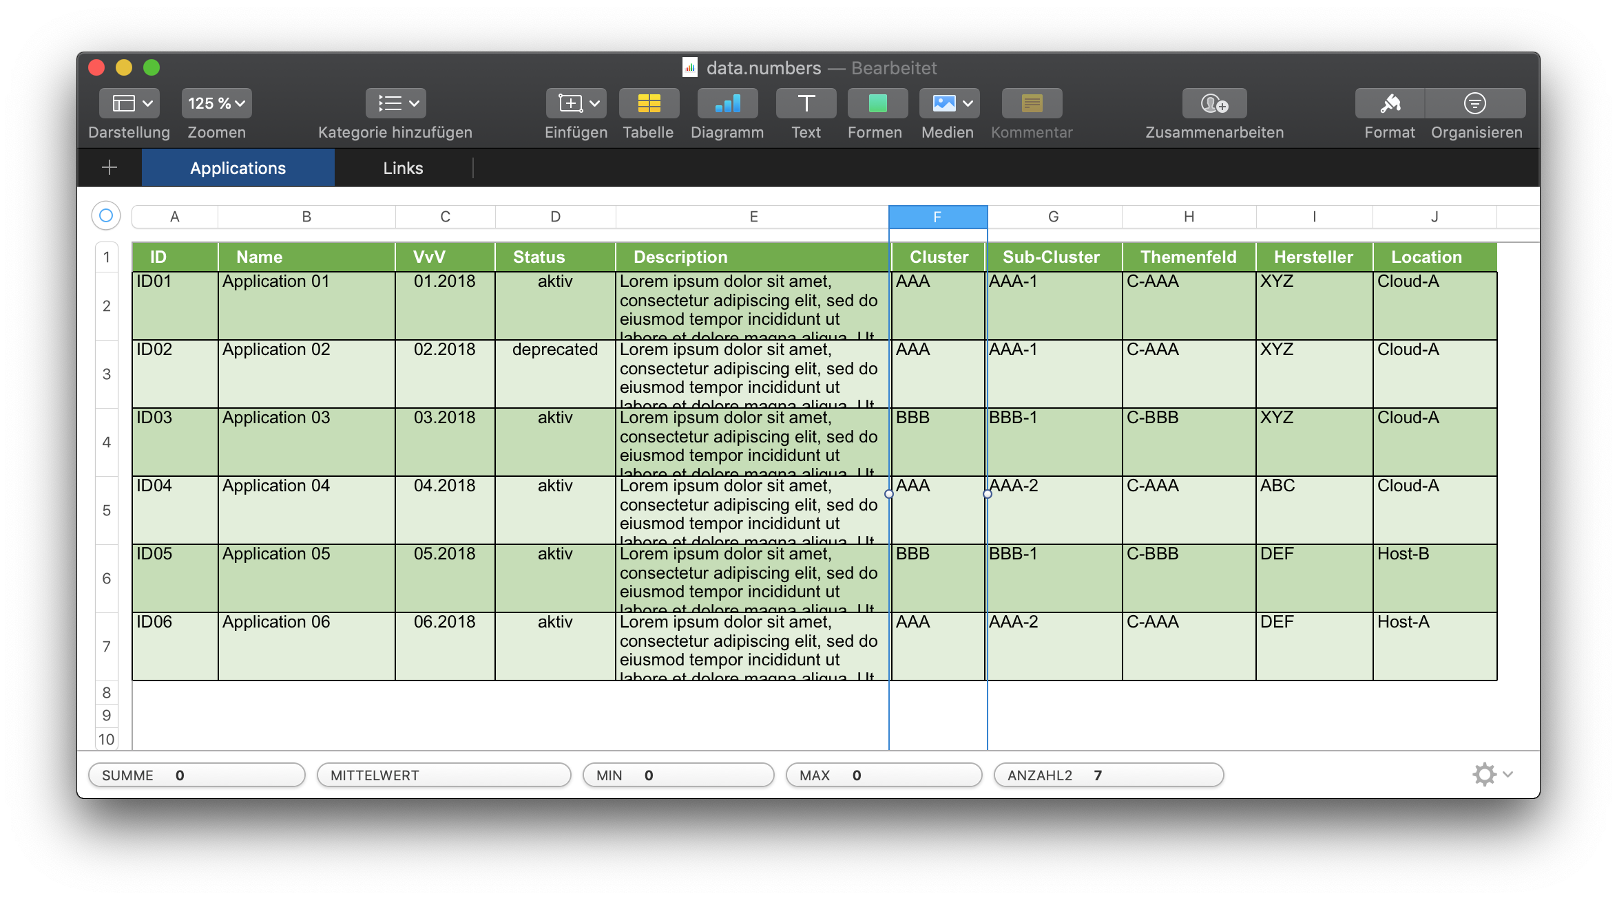Viewport: 1617px width, 900px height.
Task: Expand Kategorie hinzufügen dropdown
Action: coord(396,104)
